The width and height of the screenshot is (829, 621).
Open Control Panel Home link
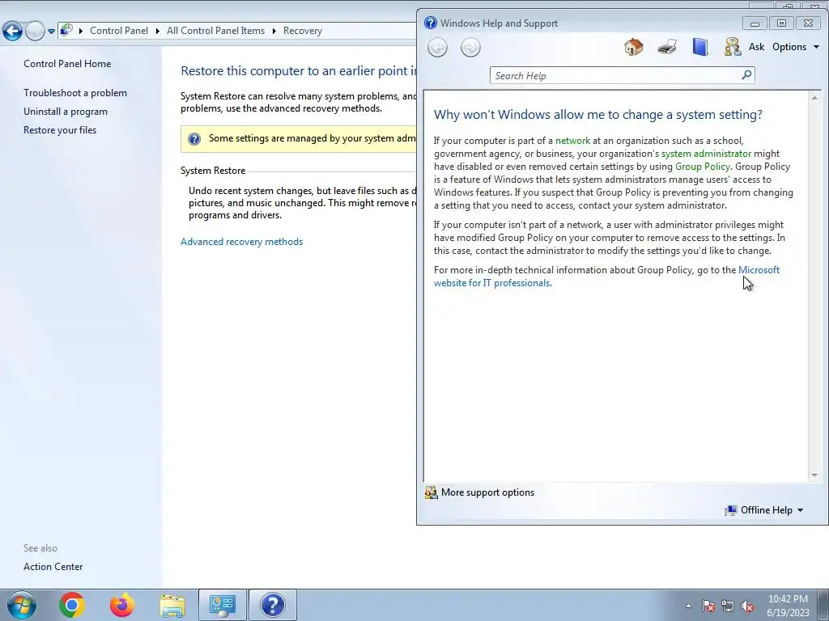pyautogui.click(x=67, y=64)
